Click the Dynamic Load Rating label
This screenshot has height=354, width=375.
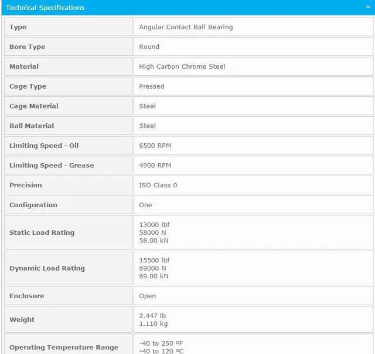point(47,268)
